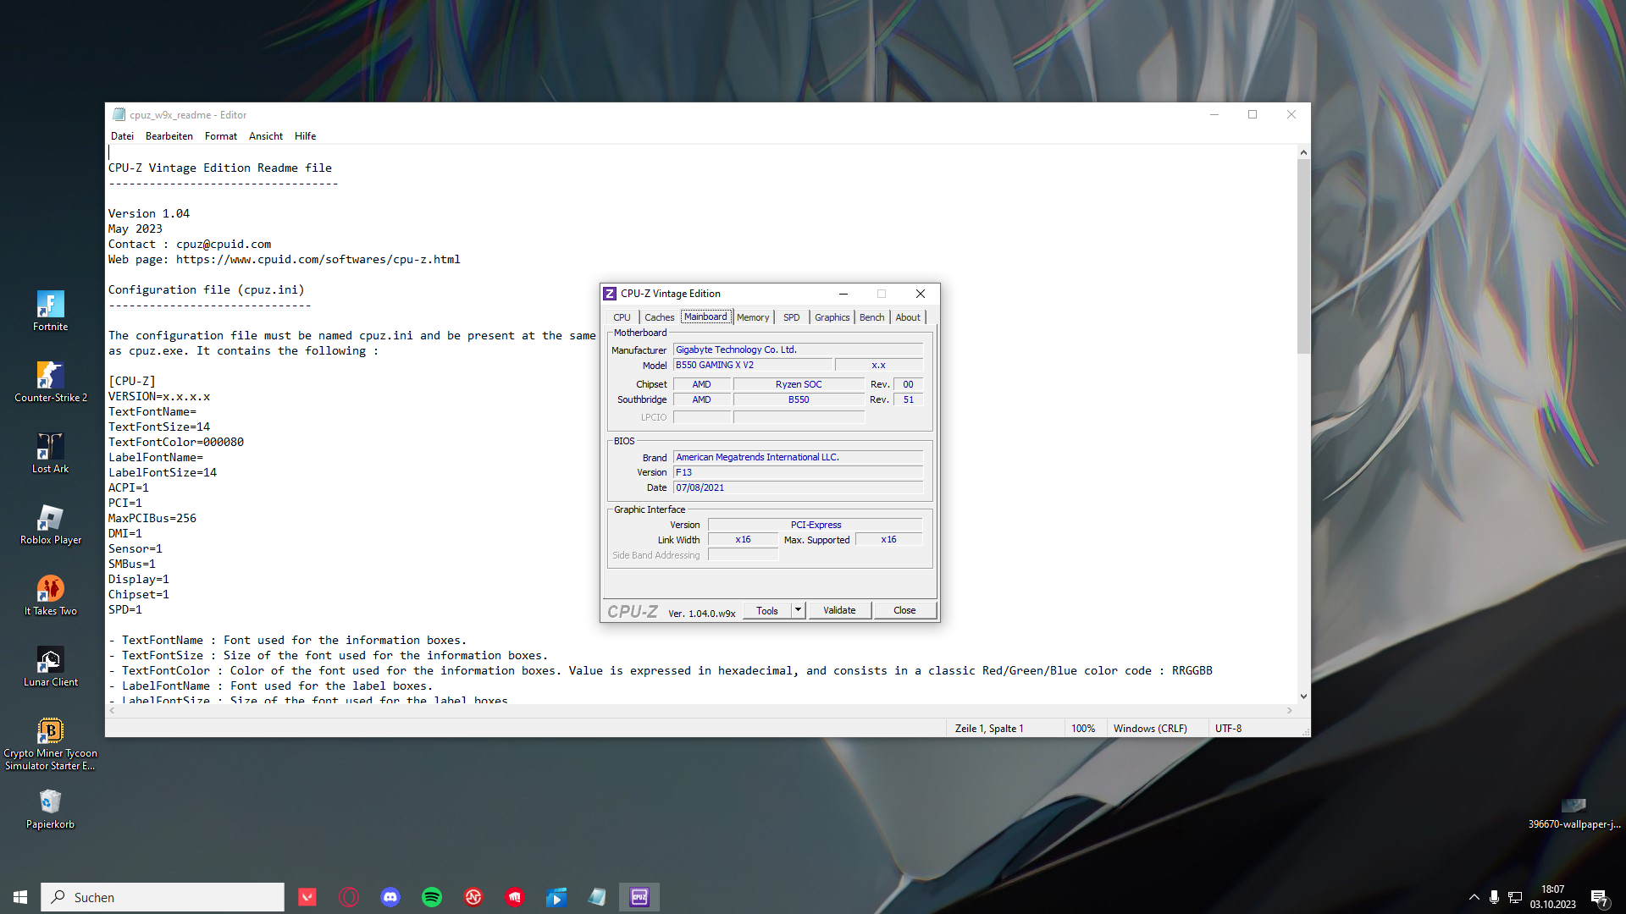Launch the Lunar Client desktop shortcut

click(x=50, y=660)
